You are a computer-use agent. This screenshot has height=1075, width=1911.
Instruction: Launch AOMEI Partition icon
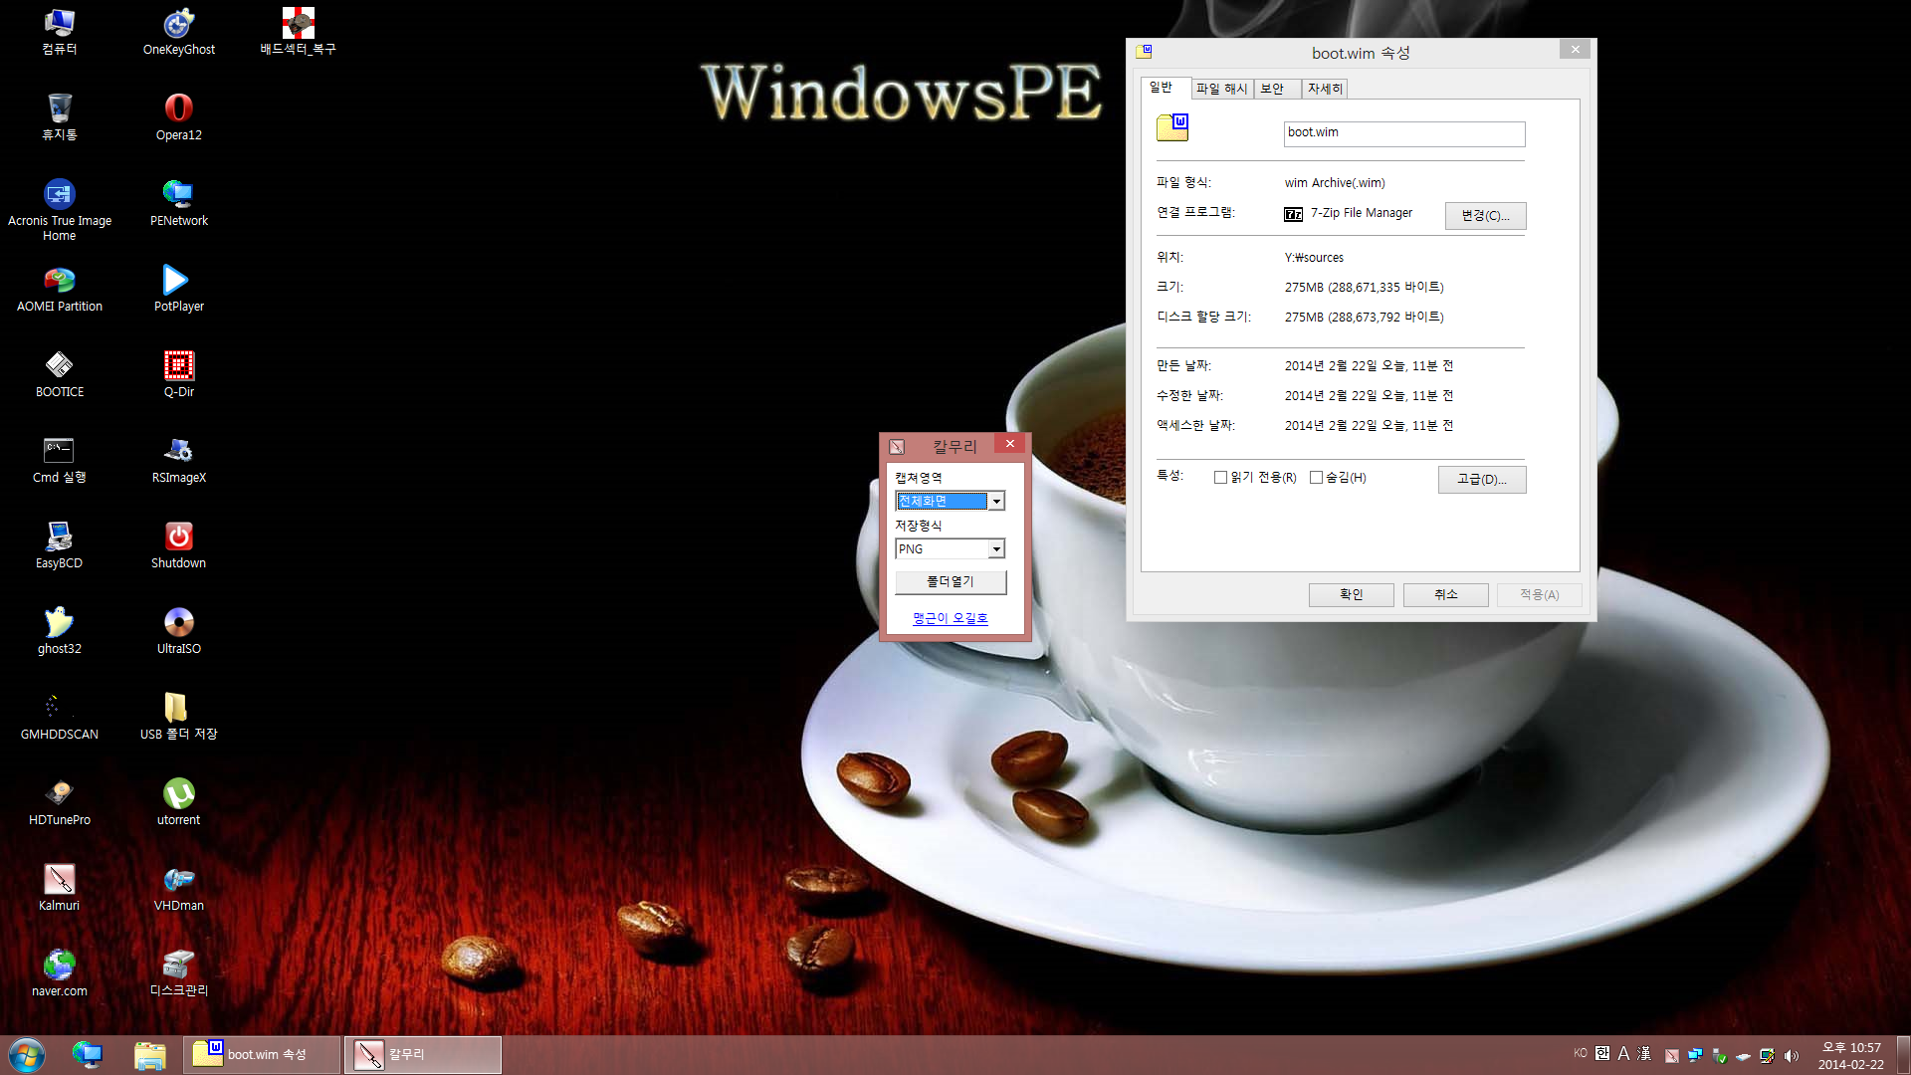tap(60, 288)
